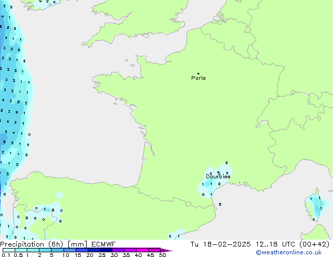Click the '25' legend scale value
The height and width of the screenshot is (257, 333).
(102, 255)
